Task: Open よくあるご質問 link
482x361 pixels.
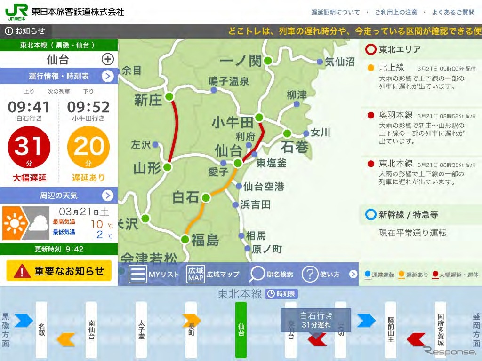Action: tap(453, 12)
